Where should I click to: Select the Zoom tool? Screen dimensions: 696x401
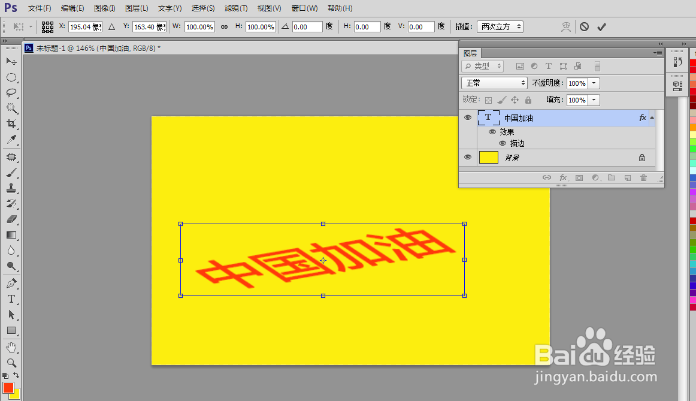pos(11,363)
